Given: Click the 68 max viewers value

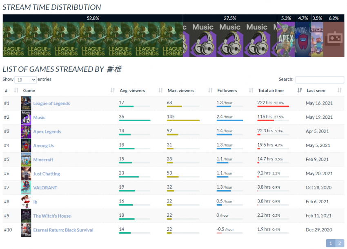Looking at the screenshot, I should tap(169, 102).
